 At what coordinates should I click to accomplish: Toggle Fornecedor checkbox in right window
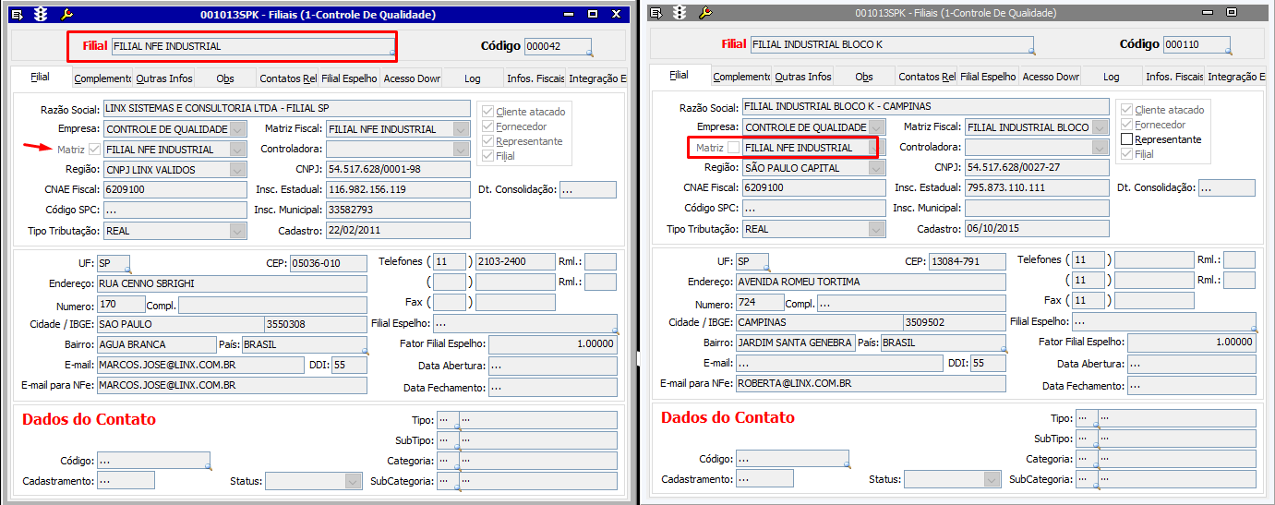tap(1126, 124)
